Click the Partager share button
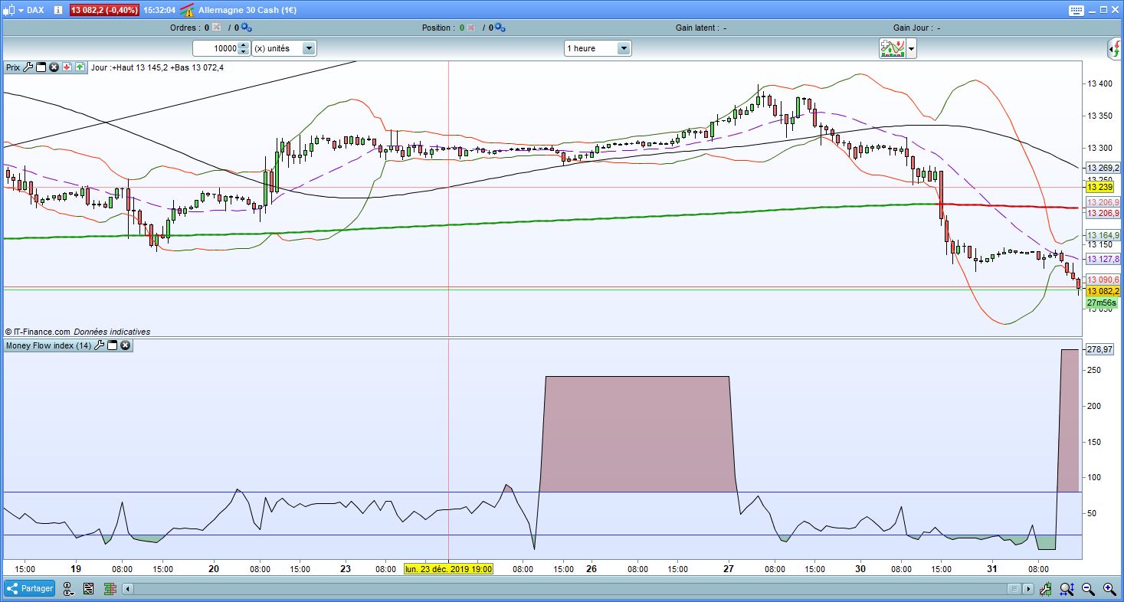This screenshot has width=1124, height=602. click(30, 588)
